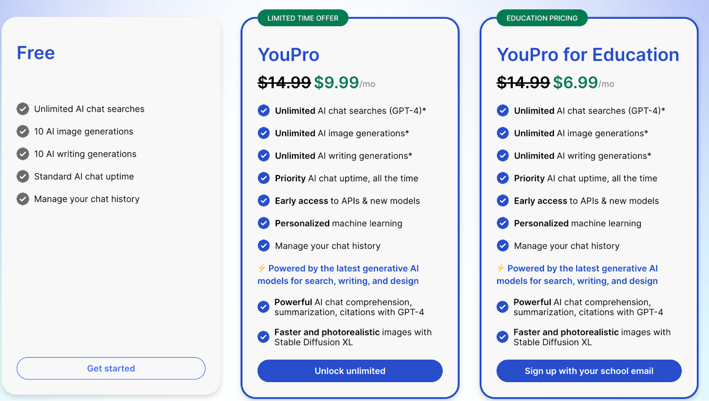The width and height of the screenshot is (709, 401).
Task: Click check icon by YouPro Powerful AI chat comprehension
Action: pyautogui.click(x=263, y=307)
